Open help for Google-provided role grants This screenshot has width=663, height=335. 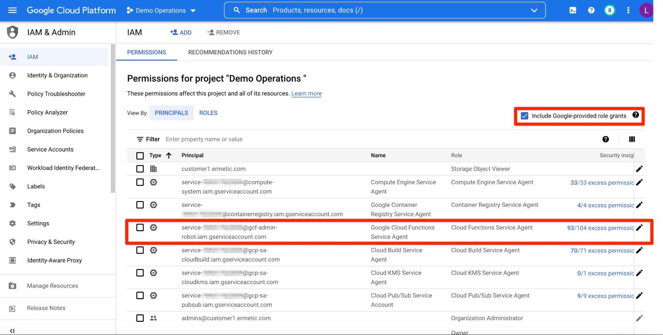635,115
